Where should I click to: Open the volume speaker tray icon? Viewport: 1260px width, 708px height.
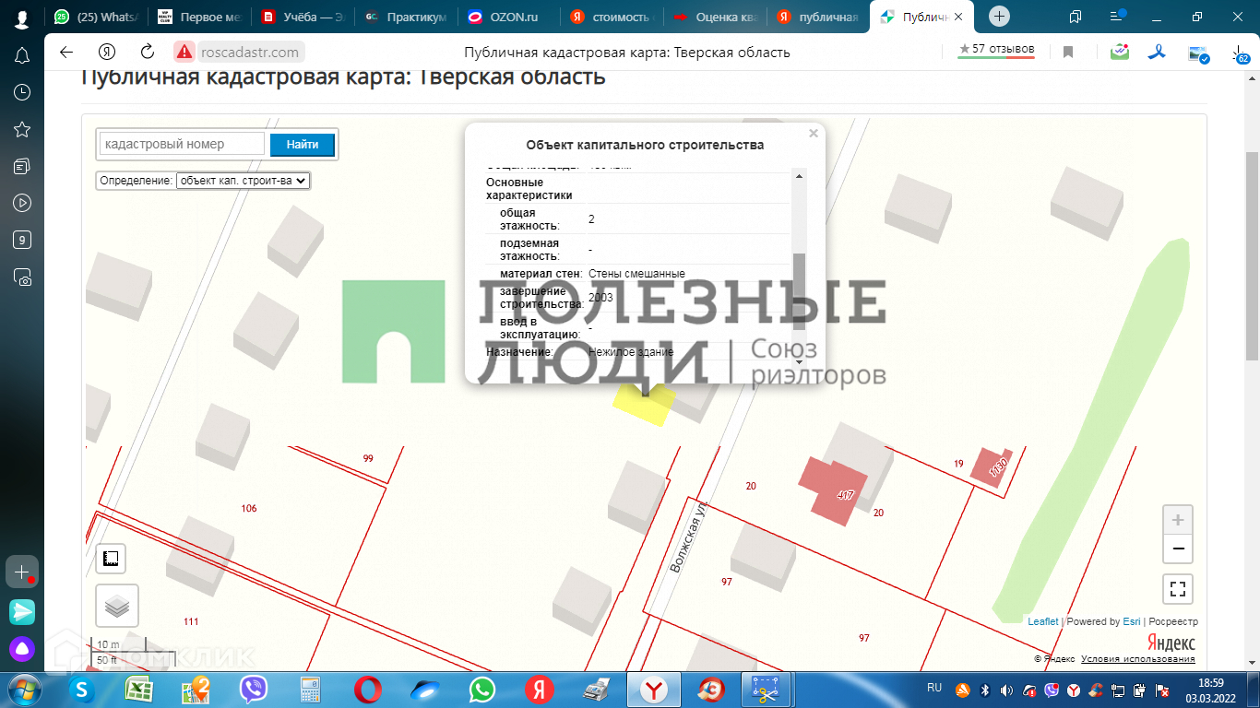pos(1006,690)
